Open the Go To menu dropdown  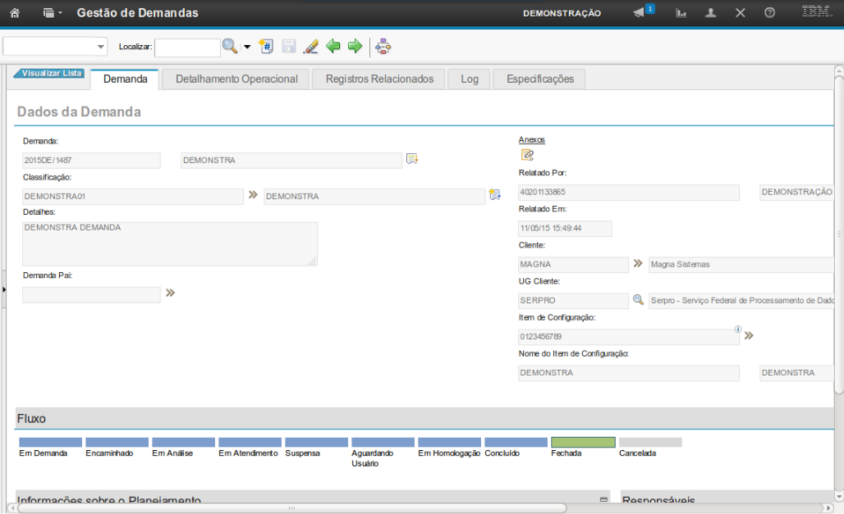(53, 13)
